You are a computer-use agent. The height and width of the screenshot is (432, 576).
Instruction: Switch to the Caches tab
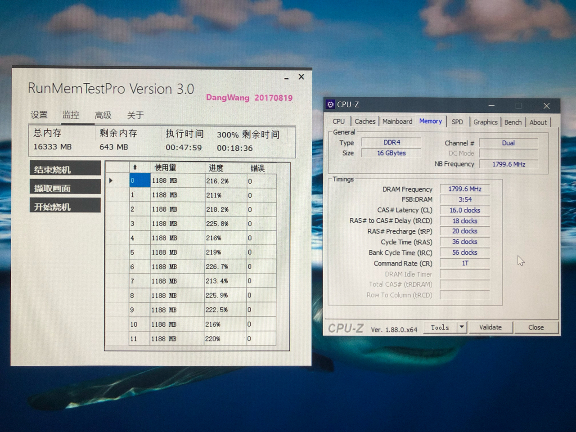tap(364, 121)
